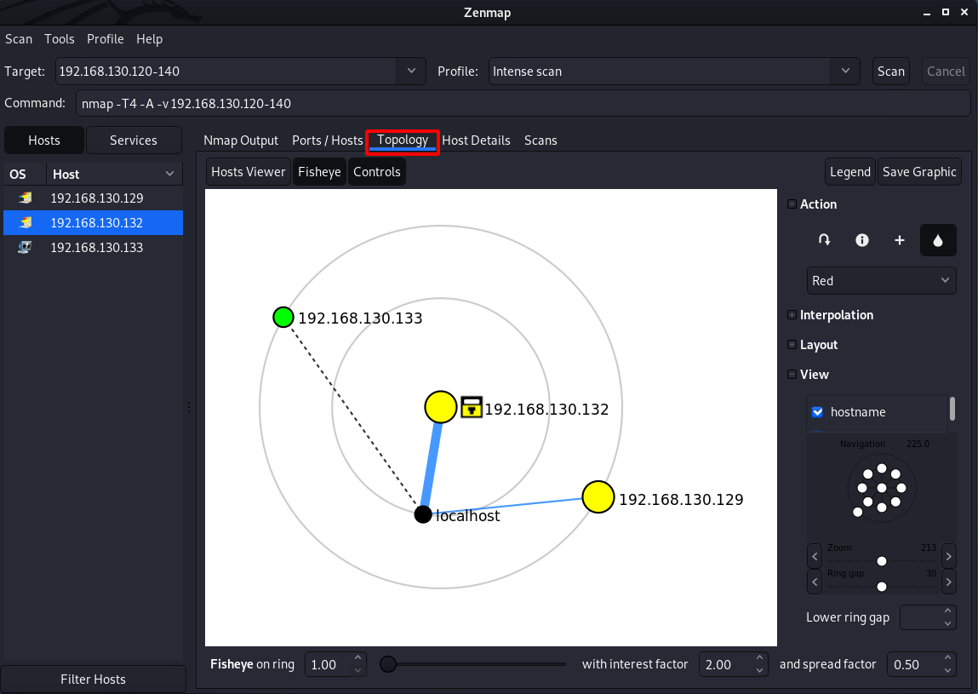This screenshot has height=694, width=978.
Task: Toggle the Fisheye button
Action: [x=319, y=172]
